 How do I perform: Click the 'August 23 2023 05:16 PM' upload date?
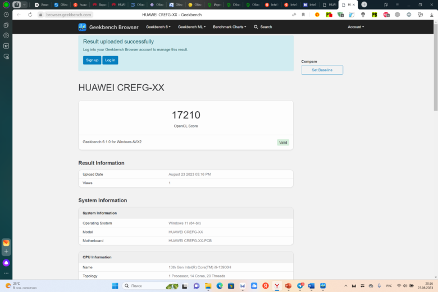point(190,175)
